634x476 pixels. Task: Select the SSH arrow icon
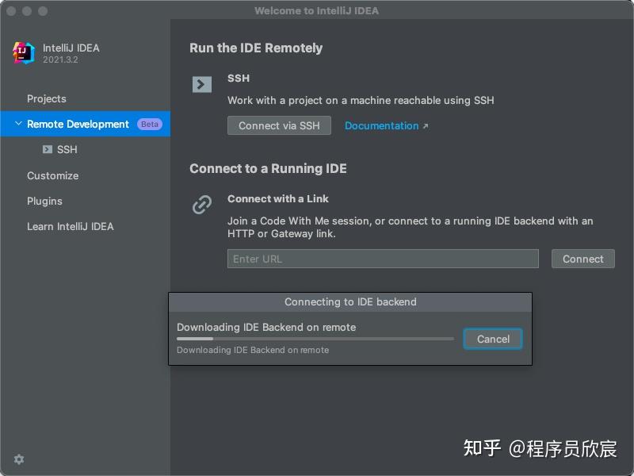(201, 84)
